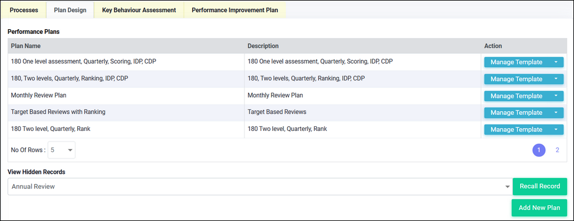The width and height of the screenshot is (574, 221).
Task: Click Manage Template for 180 One level assessment
Action: click(x=516, y=62)
